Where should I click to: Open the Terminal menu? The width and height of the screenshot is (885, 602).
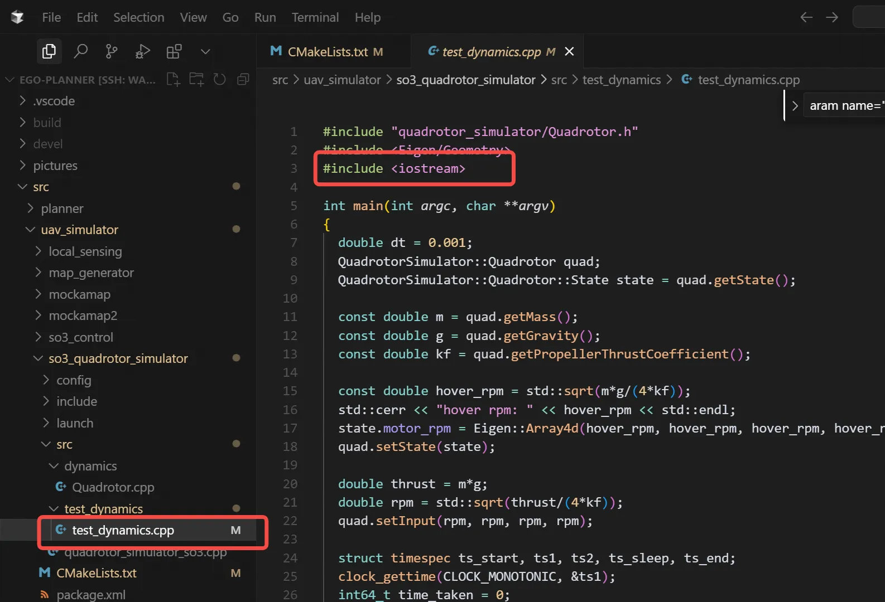[x=315, y=17]
